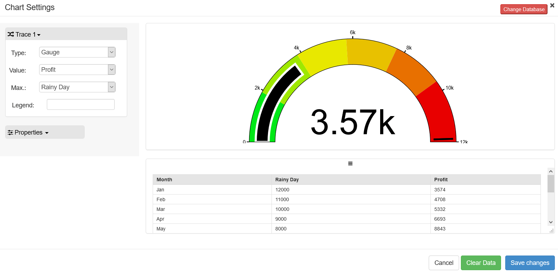Click the 10k gauge tick label
The width and height of the screenshot is (558, 274).
tap(449, 88)
